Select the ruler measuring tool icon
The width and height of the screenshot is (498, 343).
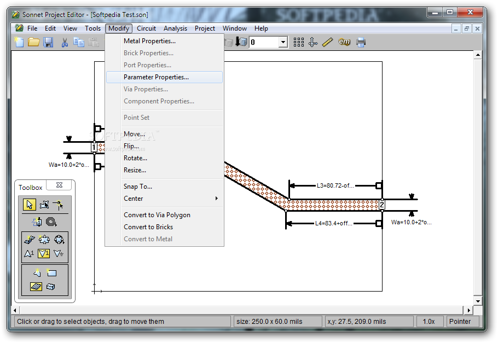pyautogui.click(x=327, y=42)
